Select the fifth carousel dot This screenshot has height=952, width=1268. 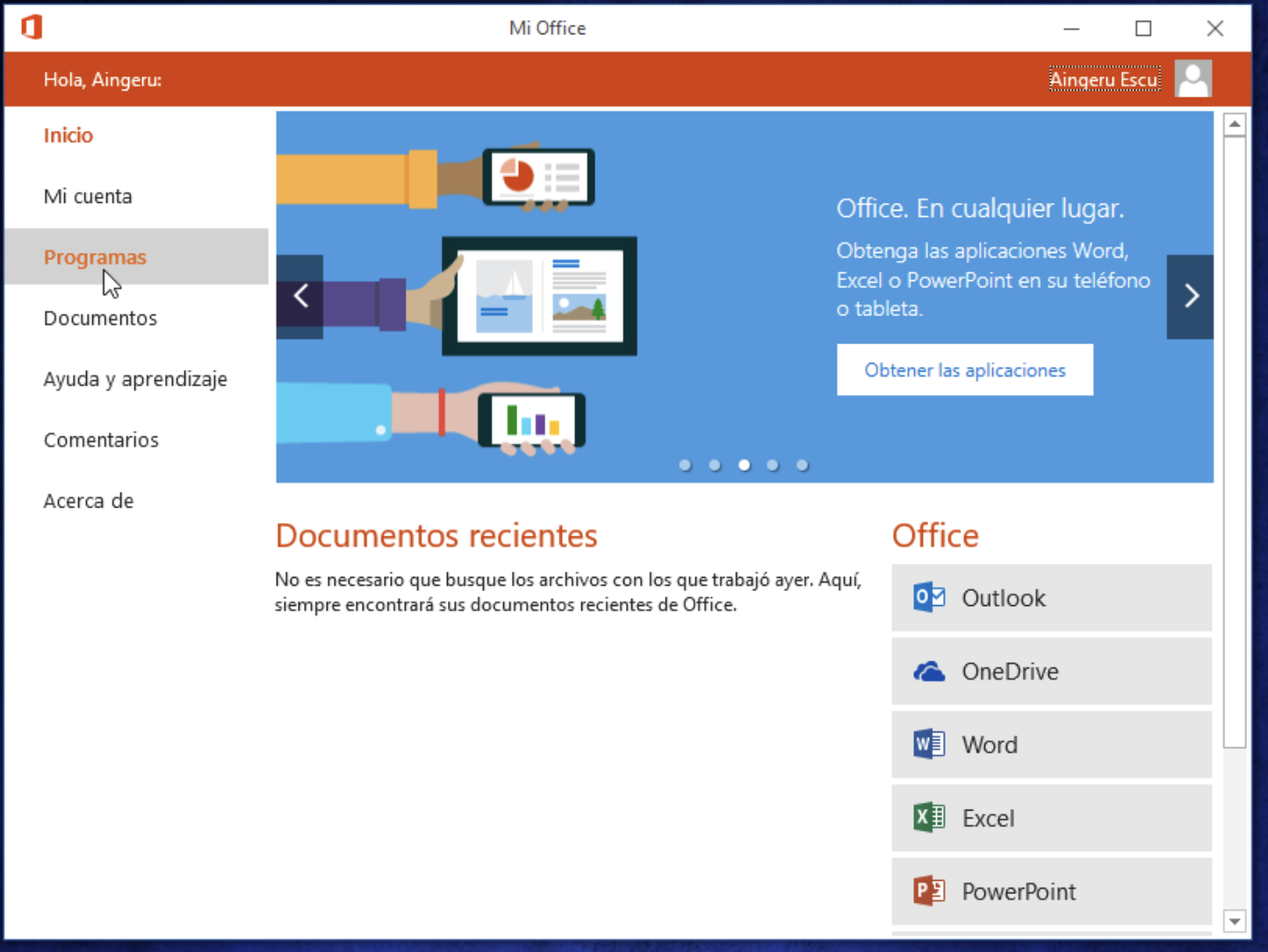coord(802,465)
